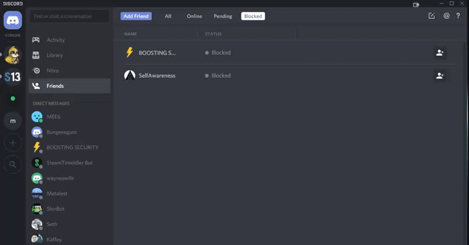Open Metalest direct message
The height and width of the screenshot is (245, 469).
click(69, 193)
